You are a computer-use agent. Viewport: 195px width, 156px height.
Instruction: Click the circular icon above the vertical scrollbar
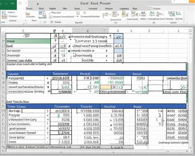190,30
